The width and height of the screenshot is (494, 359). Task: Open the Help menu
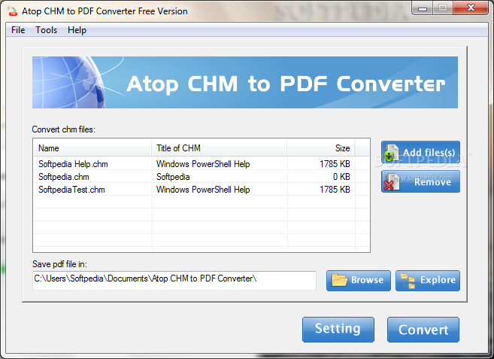coord(77,30)
